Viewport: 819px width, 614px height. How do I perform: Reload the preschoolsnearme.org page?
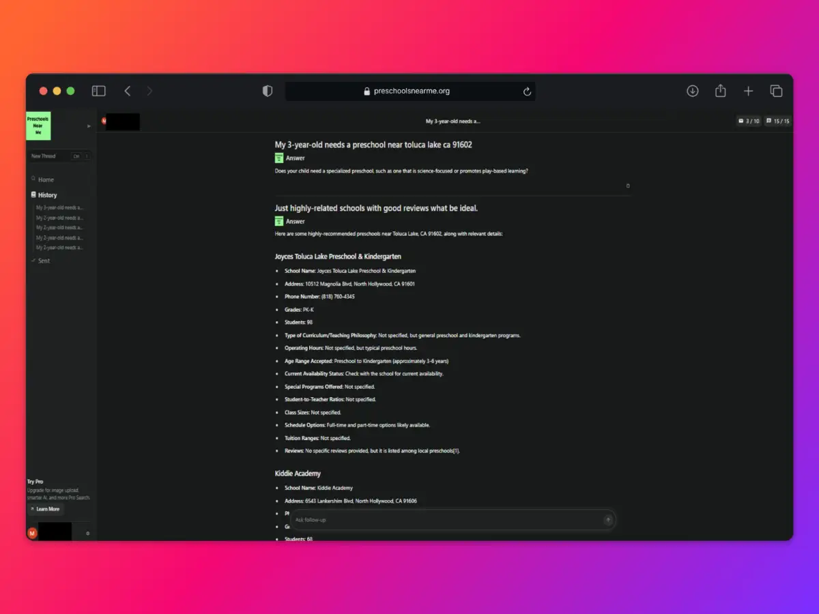pyautogui.click(x=527, y=91)
